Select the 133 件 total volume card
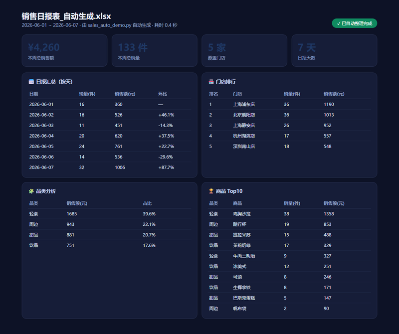Screen dimensions: 399x334 click(x=155, y=51)
